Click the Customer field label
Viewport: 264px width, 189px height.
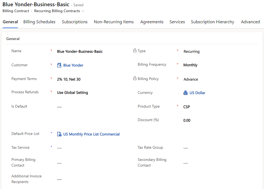coord(20,65)
